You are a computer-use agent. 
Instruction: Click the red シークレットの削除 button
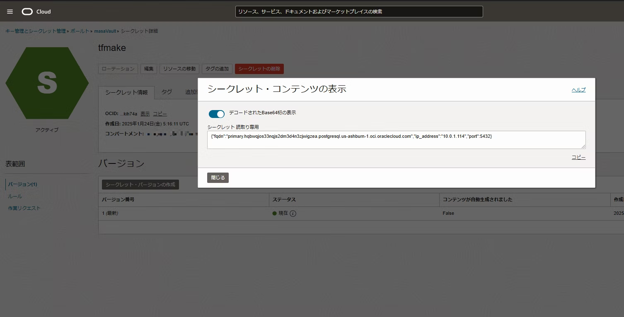pos(259,69)
